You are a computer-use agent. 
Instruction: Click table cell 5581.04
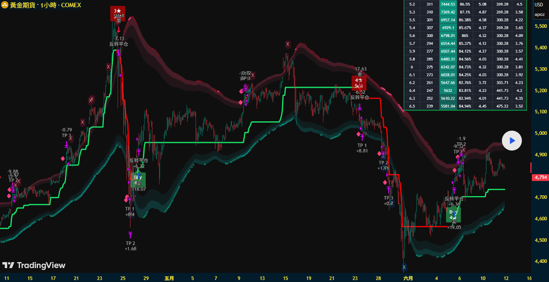coord(448,106)
